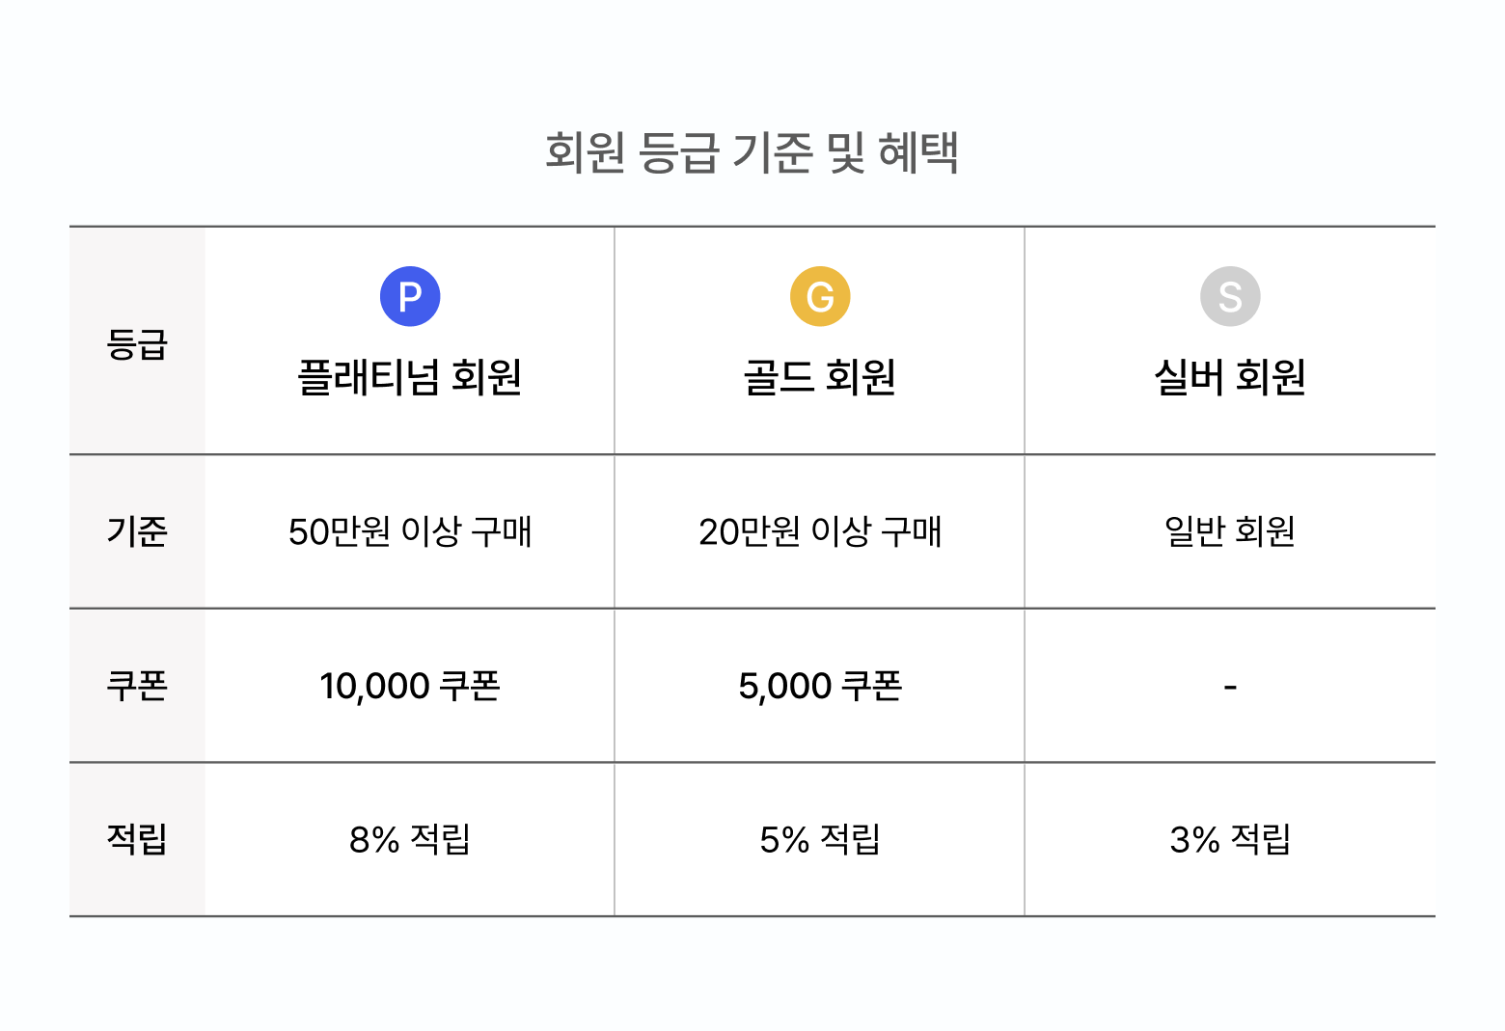Image resolution: width=1505 pixels, height=1031 pixels.
Task: Select the 50만원 이상 구매 cell
Action: pyautogui.click(x=410, y=531)
